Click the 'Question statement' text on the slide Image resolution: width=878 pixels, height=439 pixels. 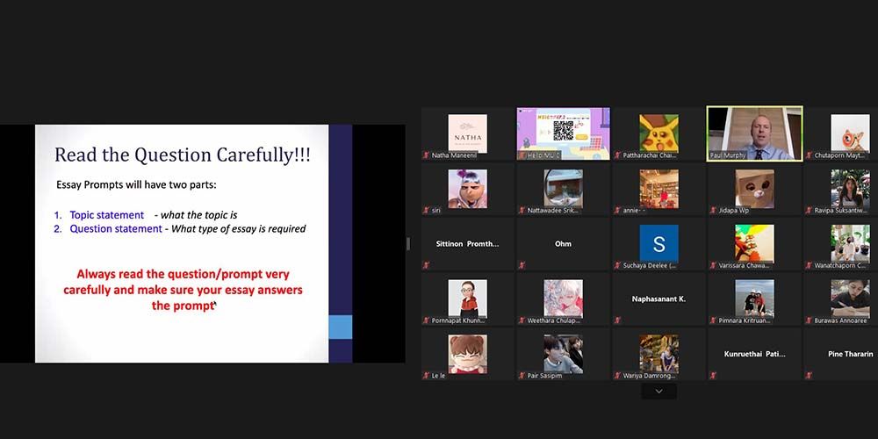(x=116, y=228)
